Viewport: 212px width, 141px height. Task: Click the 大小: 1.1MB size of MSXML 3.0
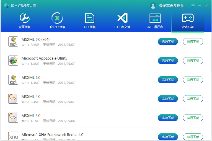(30, 121)
